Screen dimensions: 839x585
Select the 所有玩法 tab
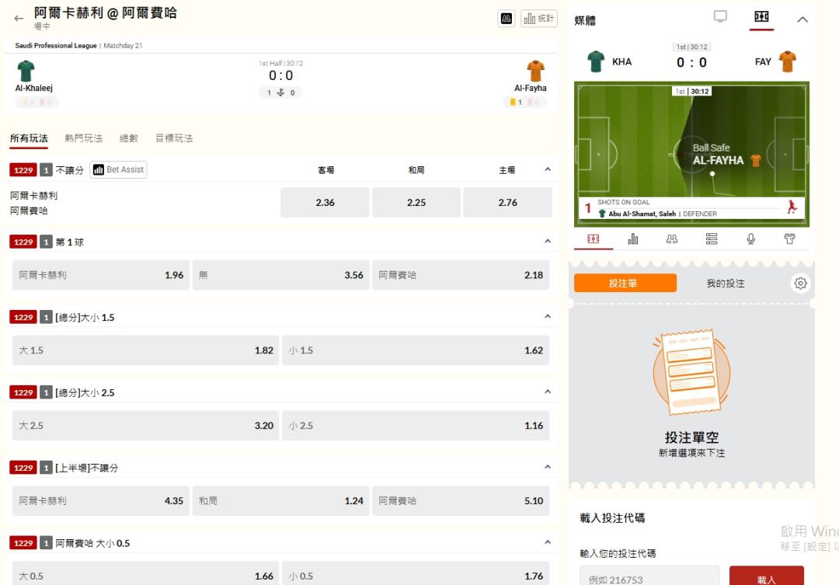tap(29, 138)
